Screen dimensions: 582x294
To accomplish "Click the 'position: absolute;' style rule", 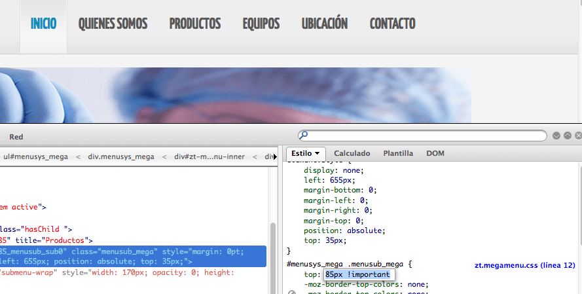I will (x=344, y=230).
